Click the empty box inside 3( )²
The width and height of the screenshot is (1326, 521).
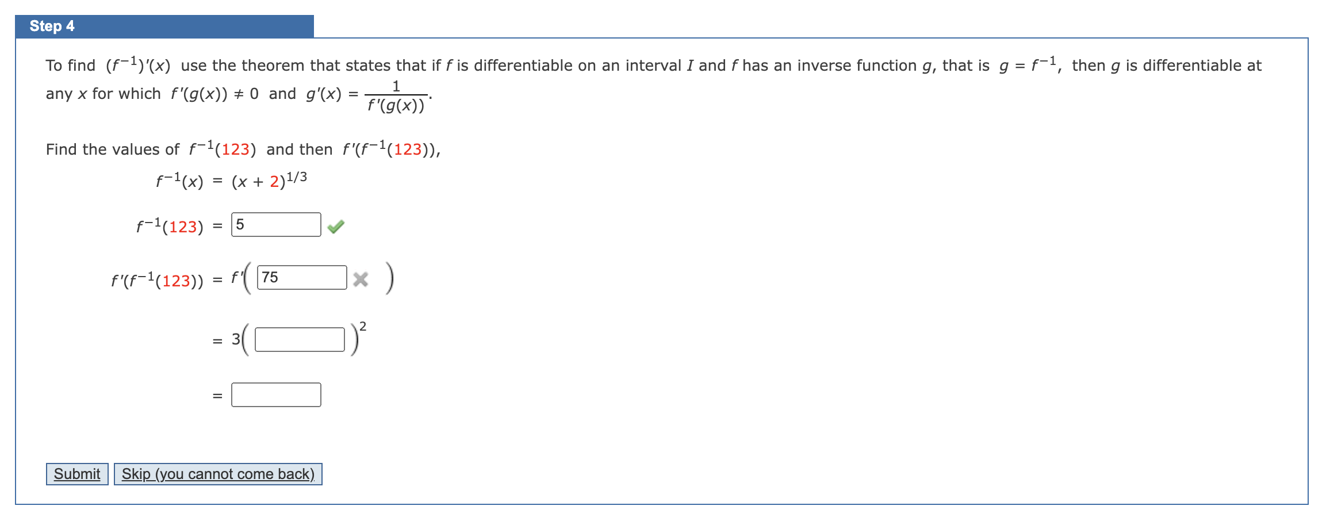pyautogui.click(x=298, y=339)
